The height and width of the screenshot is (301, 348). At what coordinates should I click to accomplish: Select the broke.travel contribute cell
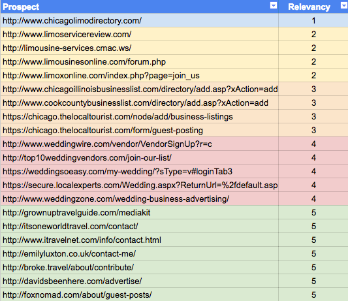point(139,268)
